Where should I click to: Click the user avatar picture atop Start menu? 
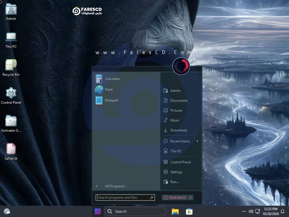pos(181,66)
